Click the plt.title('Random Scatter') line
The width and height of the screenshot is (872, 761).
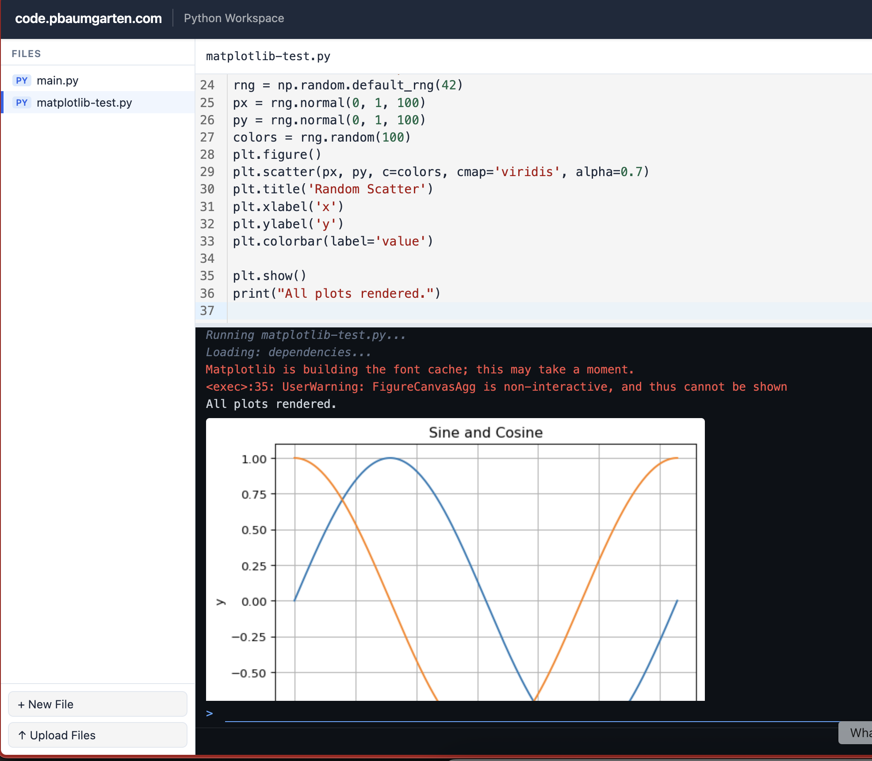pyautogui.click(x=333, y=189)
